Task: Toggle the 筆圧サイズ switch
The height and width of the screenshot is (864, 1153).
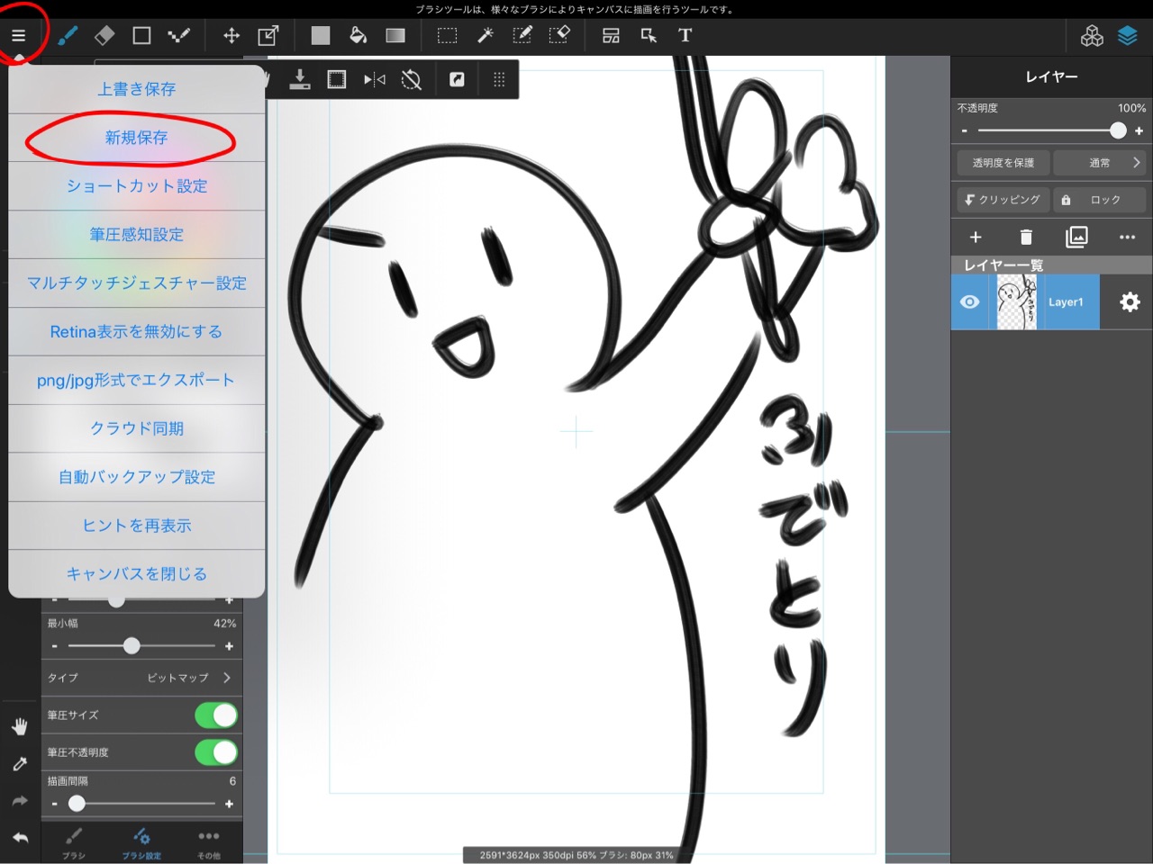Action: (x=216, y=715)
